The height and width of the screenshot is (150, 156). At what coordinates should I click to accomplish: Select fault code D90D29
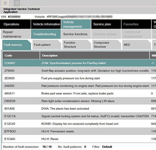tap(10, 101)
